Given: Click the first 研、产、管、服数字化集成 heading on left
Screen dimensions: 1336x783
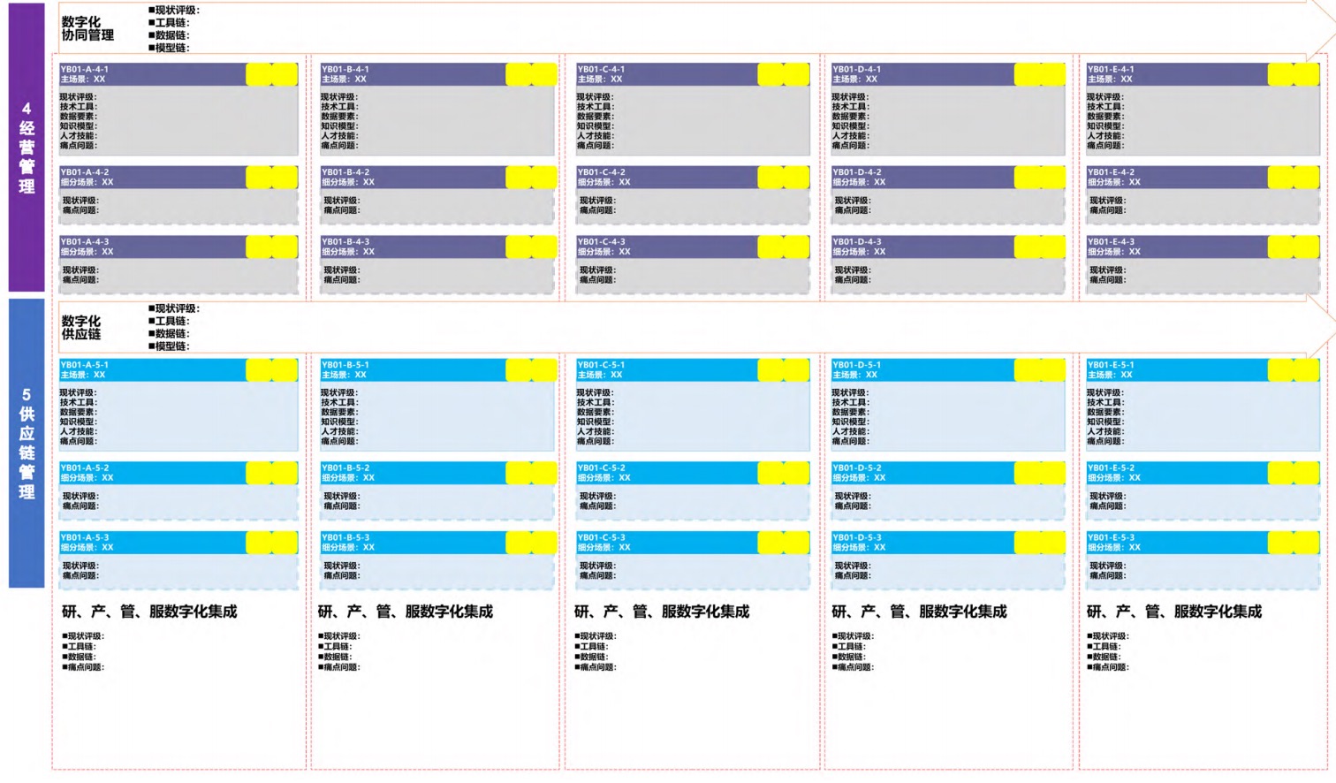Looking at the screenshot, I should coord(149,612).
